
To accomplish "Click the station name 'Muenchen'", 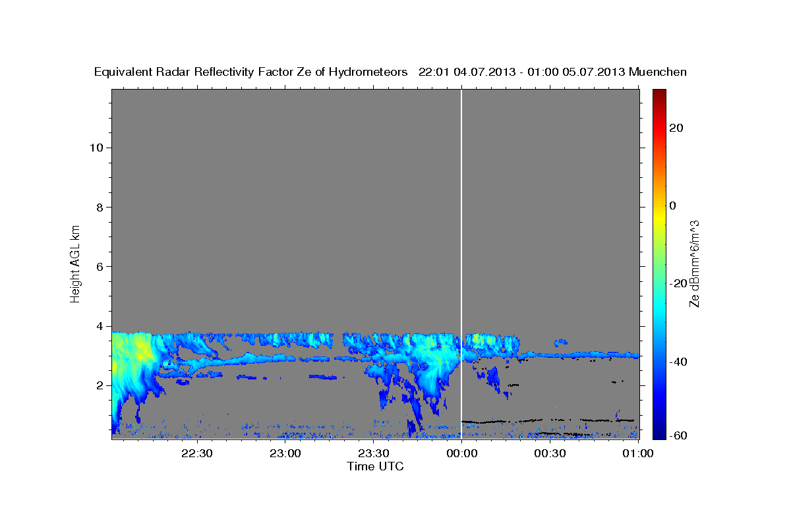I will (659, 72).
